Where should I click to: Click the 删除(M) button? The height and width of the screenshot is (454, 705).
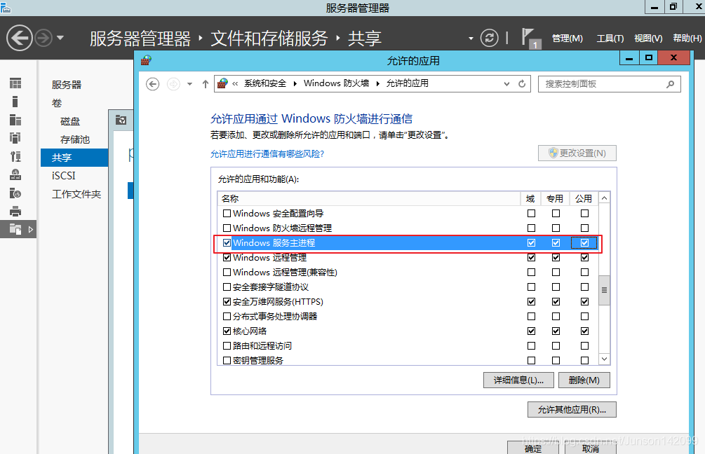(x=584, y=380)
